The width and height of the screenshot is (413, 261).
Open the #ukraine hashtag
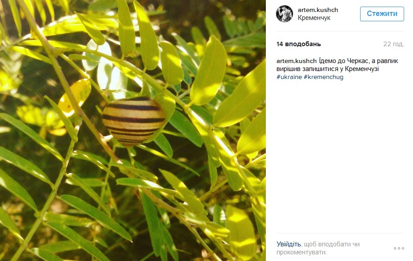pyautogui.click(x=289, y=77)
